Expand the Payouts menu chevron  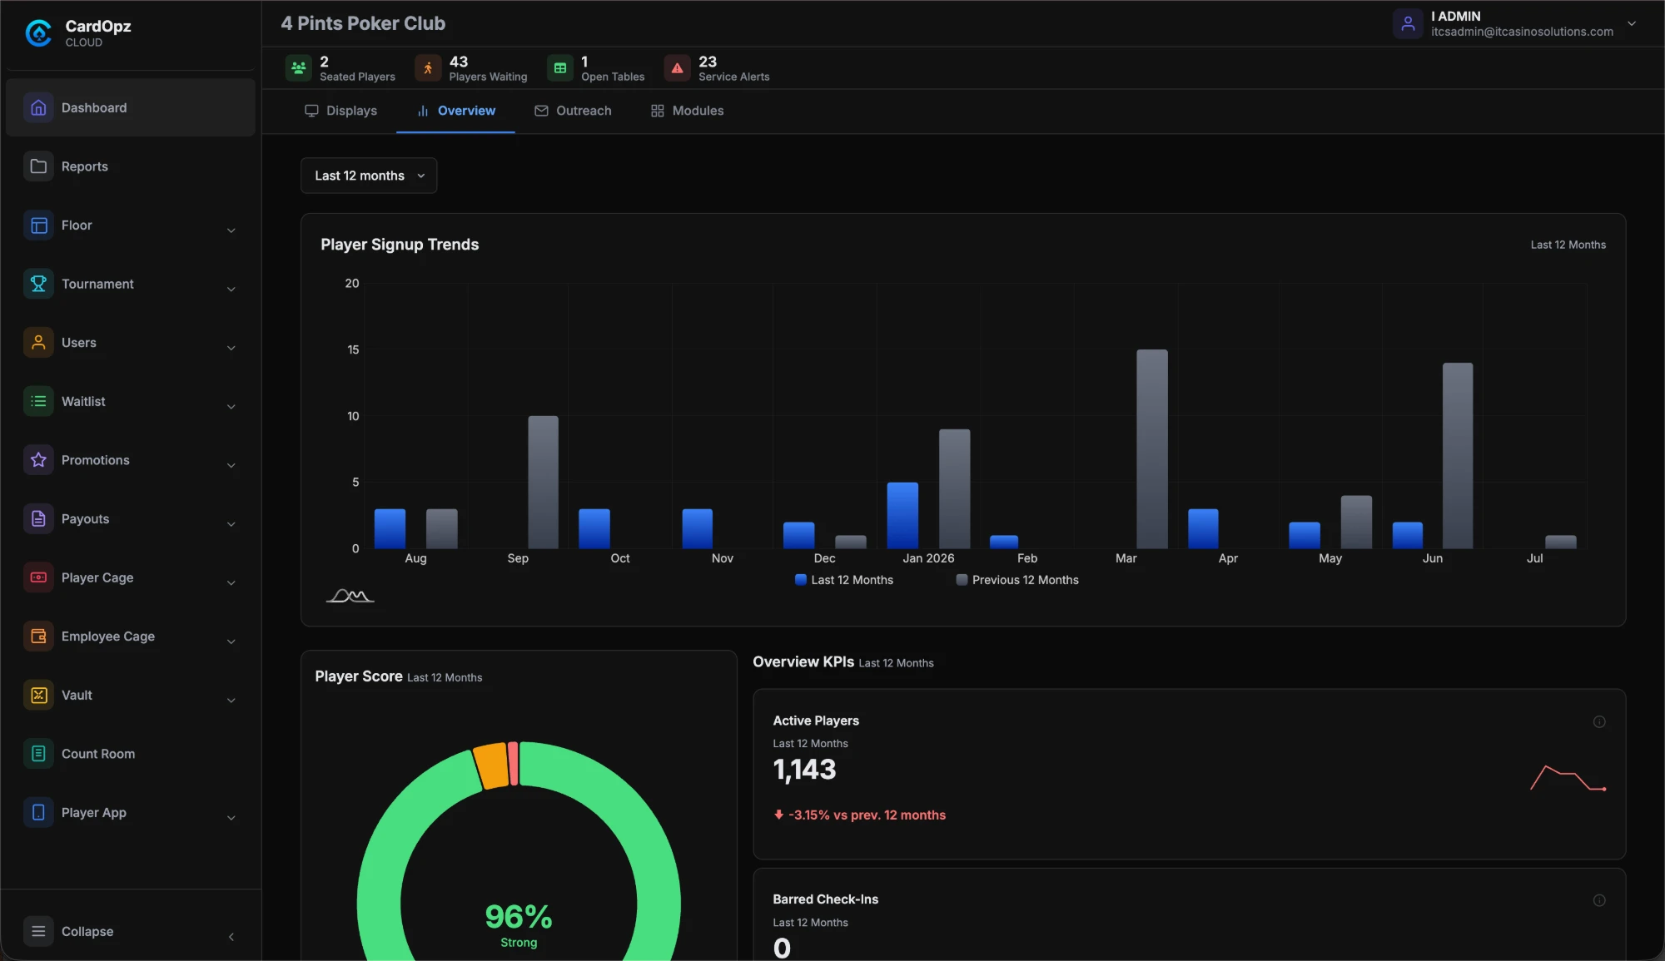click(231, 524)
